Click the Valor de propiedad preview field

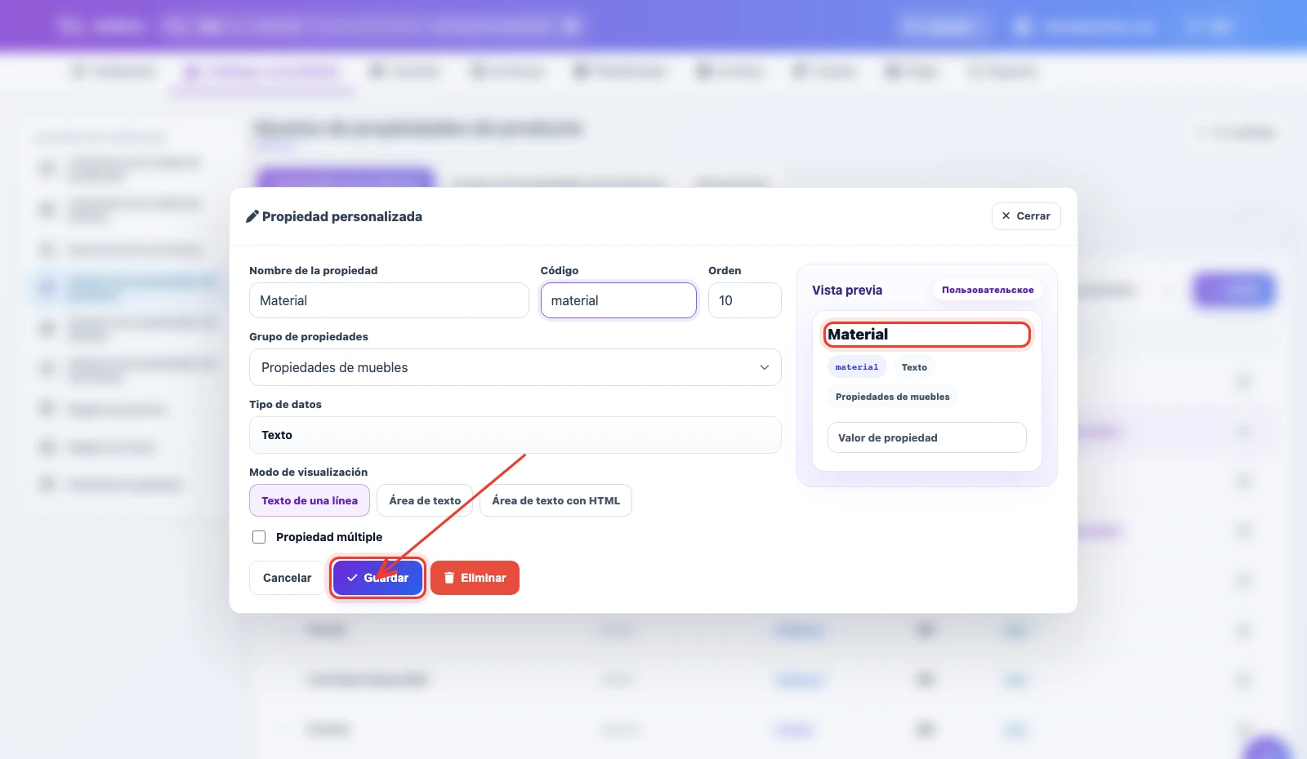click(927, 437)
